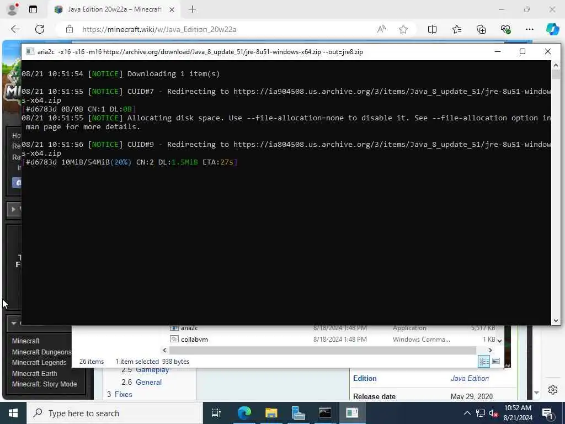Close the Java Edition 20w22a tab
The image size is (565, 424).
(x=172, y=9)
